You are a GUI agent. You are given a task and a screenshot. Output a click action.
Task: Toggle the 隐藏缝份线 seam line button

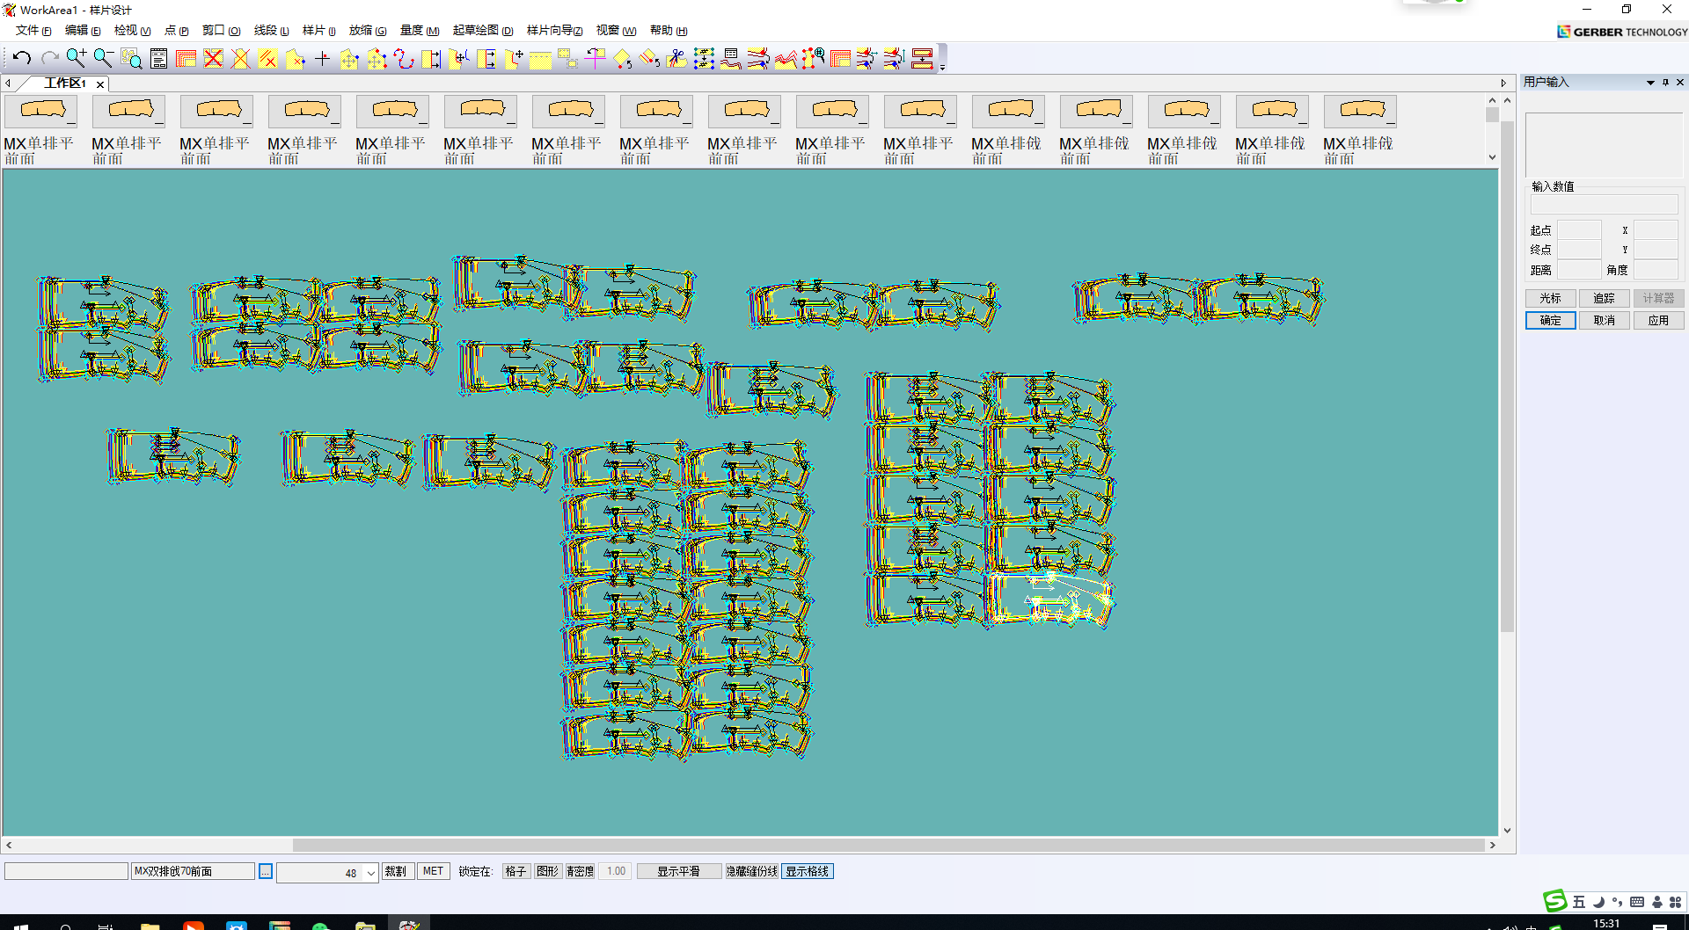click(x=751, y=871)
